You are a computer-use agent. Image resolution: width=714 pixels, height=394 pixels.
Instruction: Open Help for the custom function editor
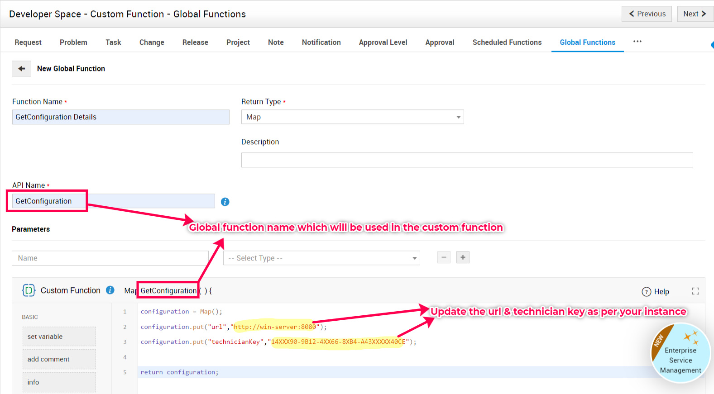tap(656, 292)
